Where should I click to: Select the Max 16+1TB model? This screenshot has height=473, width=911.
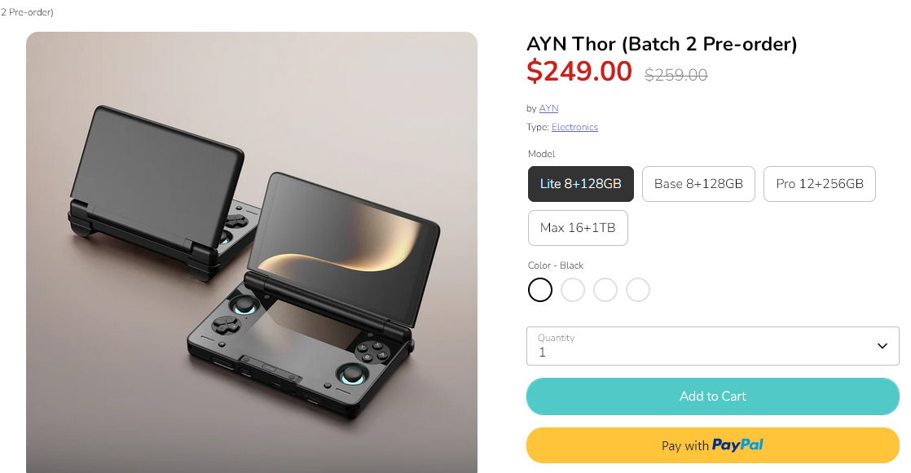point(578,228)
